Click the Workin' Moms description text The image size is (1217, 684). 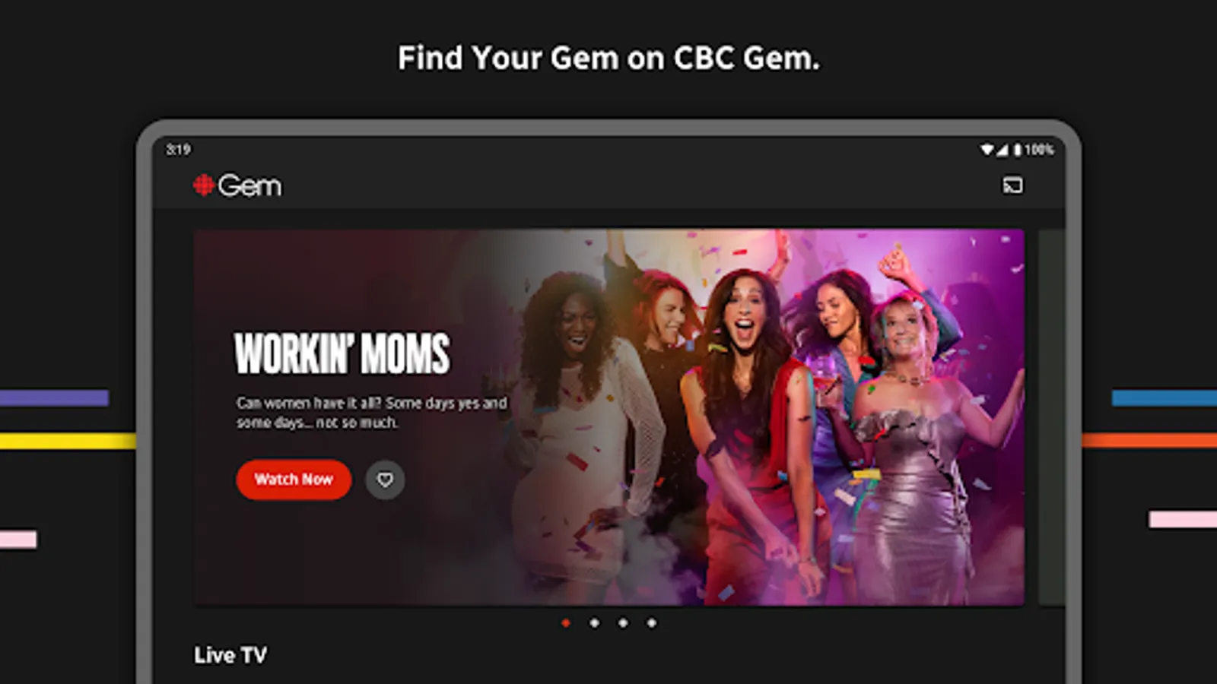pos(371,413)
